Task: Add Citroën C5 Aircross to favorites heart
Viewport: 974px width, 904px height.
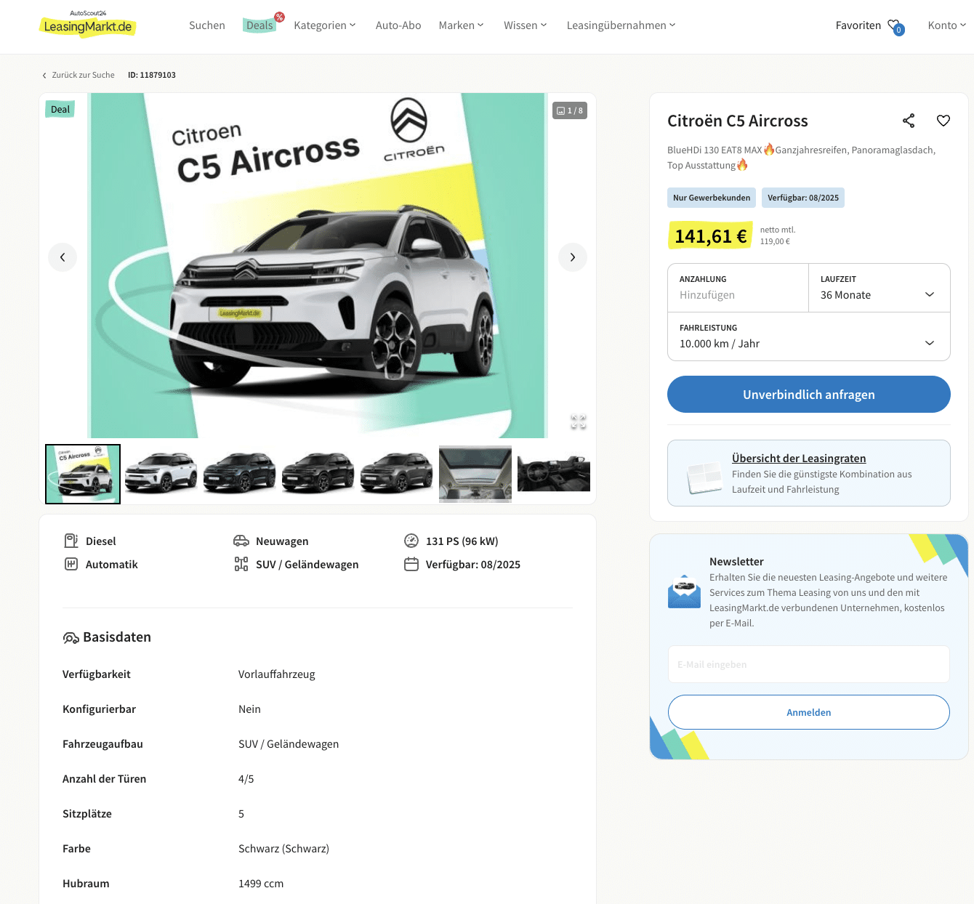Action: (943, 121)
